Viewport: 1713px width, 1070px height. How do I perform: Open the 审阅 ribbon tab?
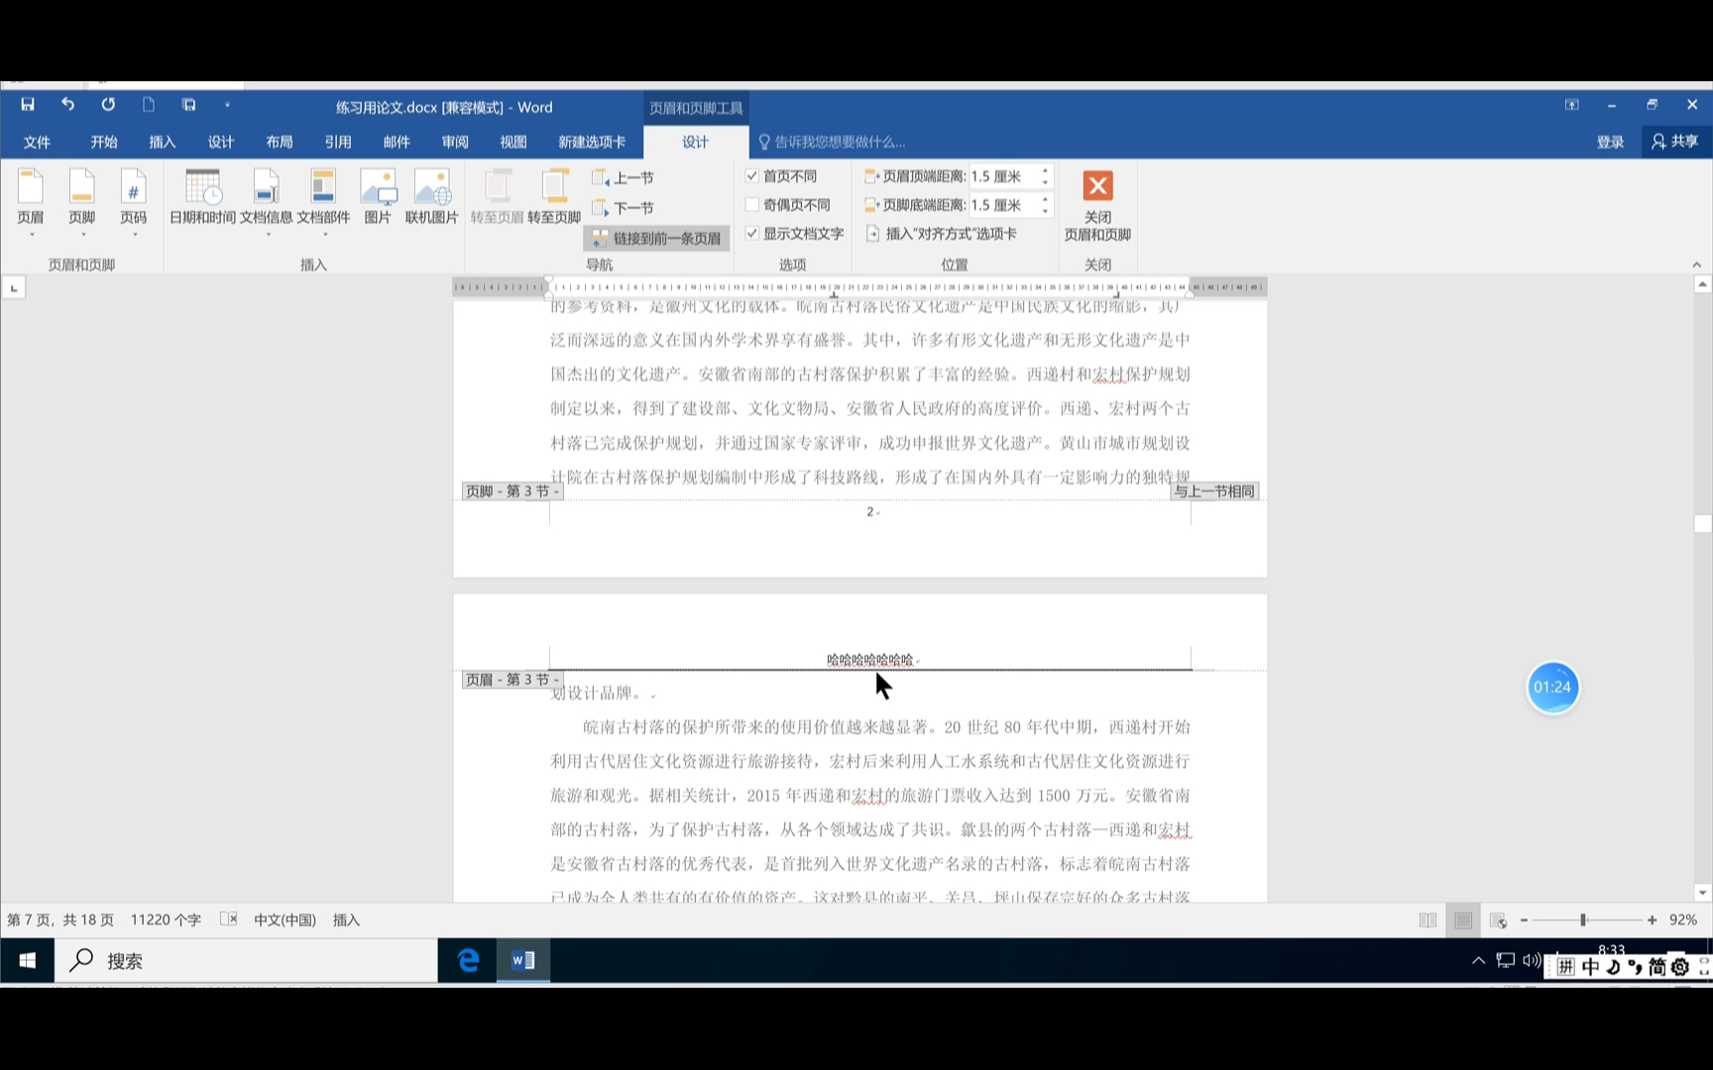click(x=454, y=142)
